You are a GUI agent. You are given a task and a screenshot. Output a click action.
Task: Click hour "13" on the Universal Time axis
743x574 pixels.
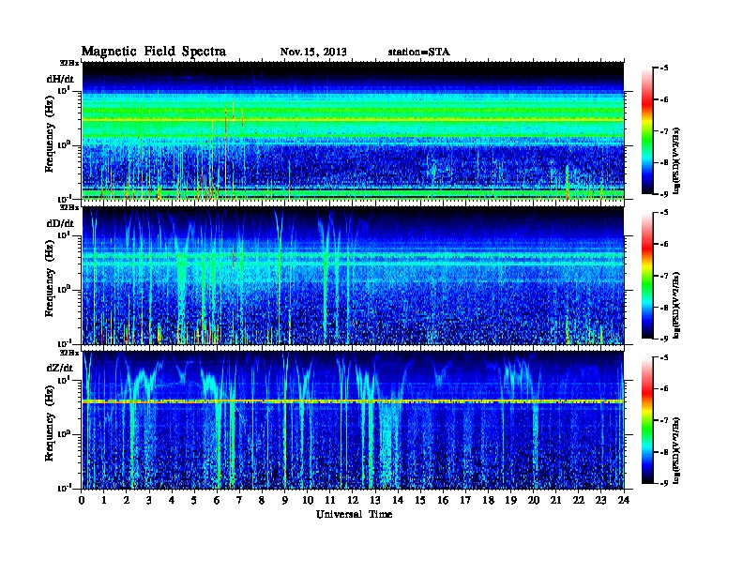(375, 500)
